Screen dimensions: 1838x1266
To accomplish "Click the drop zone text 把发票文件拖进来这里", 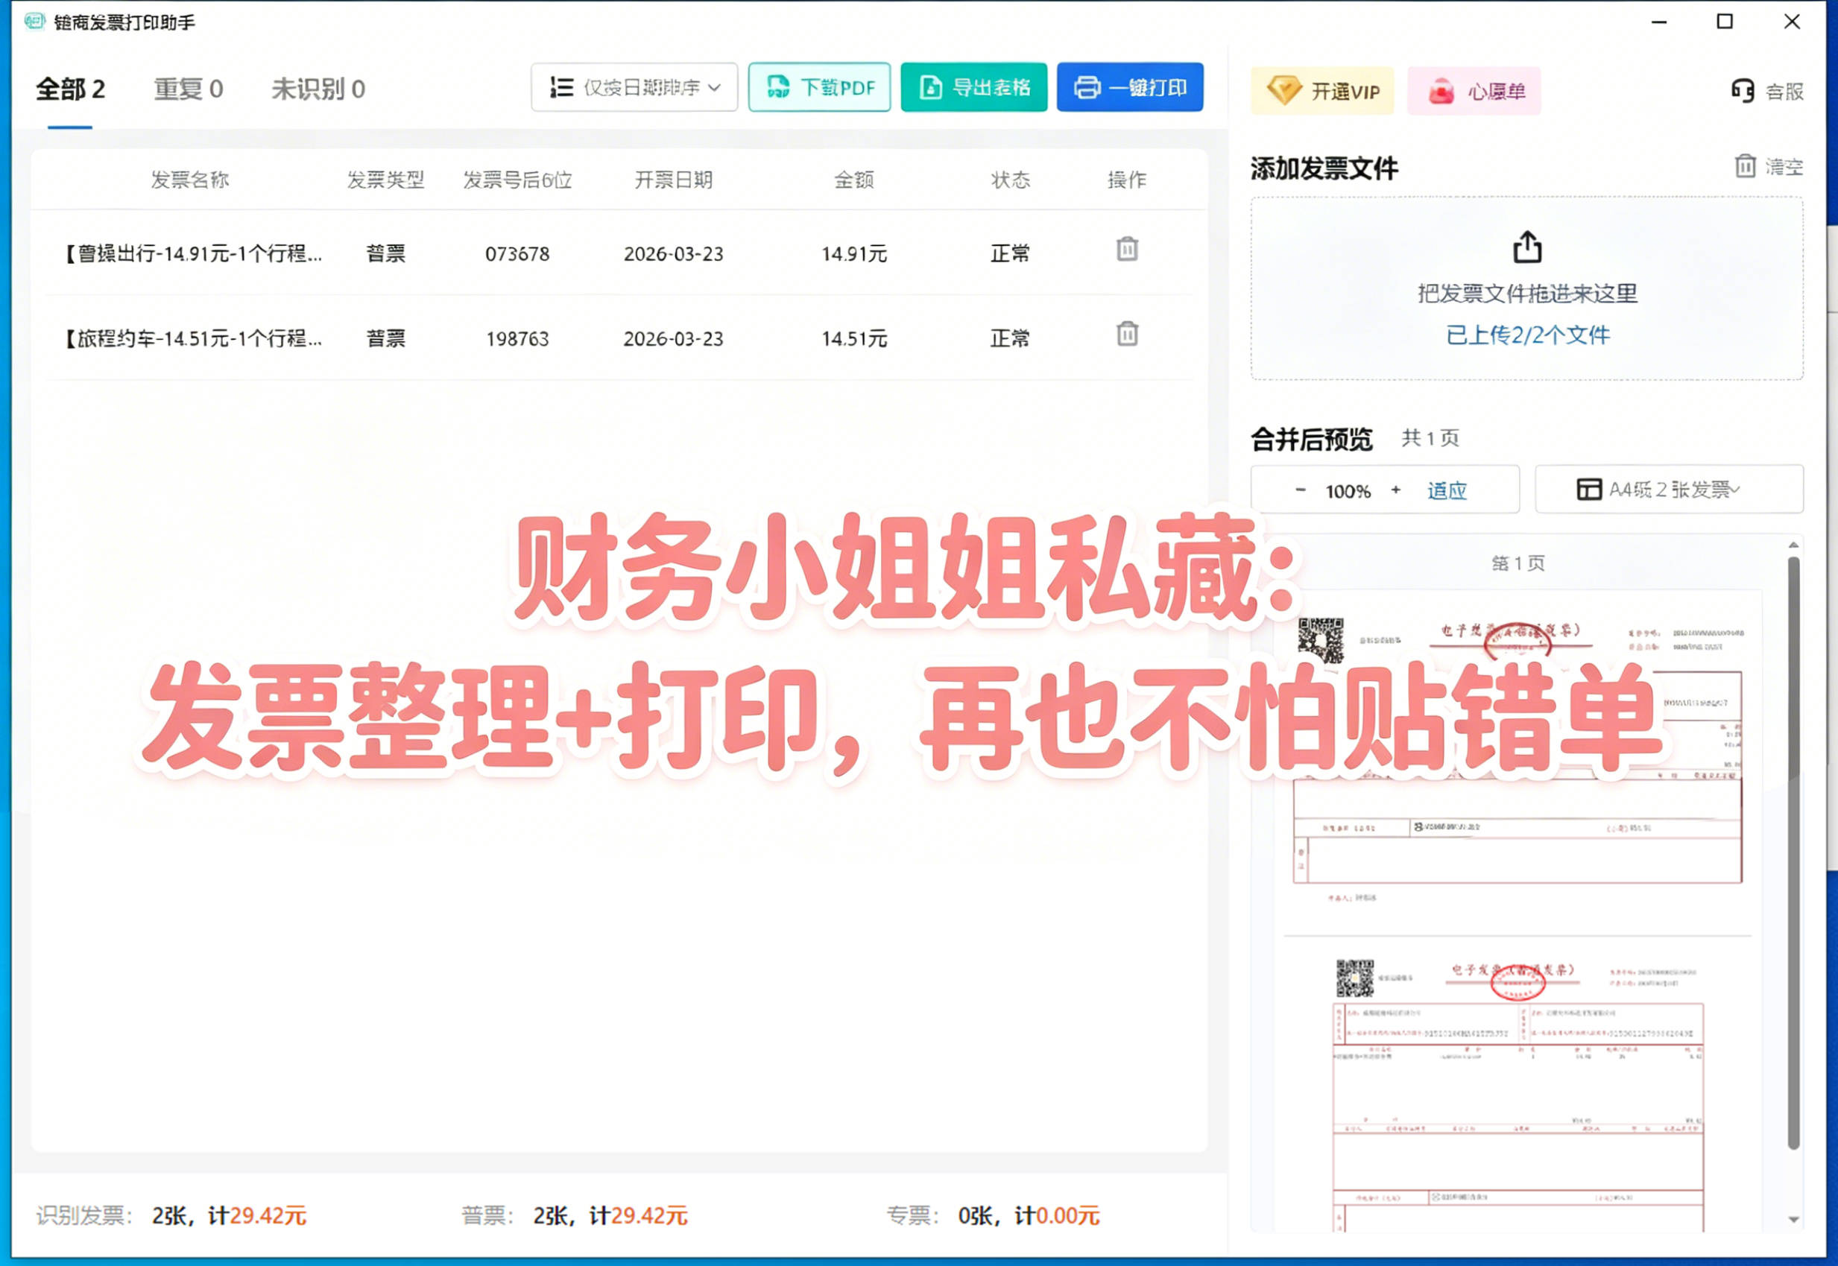I will point(1528,294).
